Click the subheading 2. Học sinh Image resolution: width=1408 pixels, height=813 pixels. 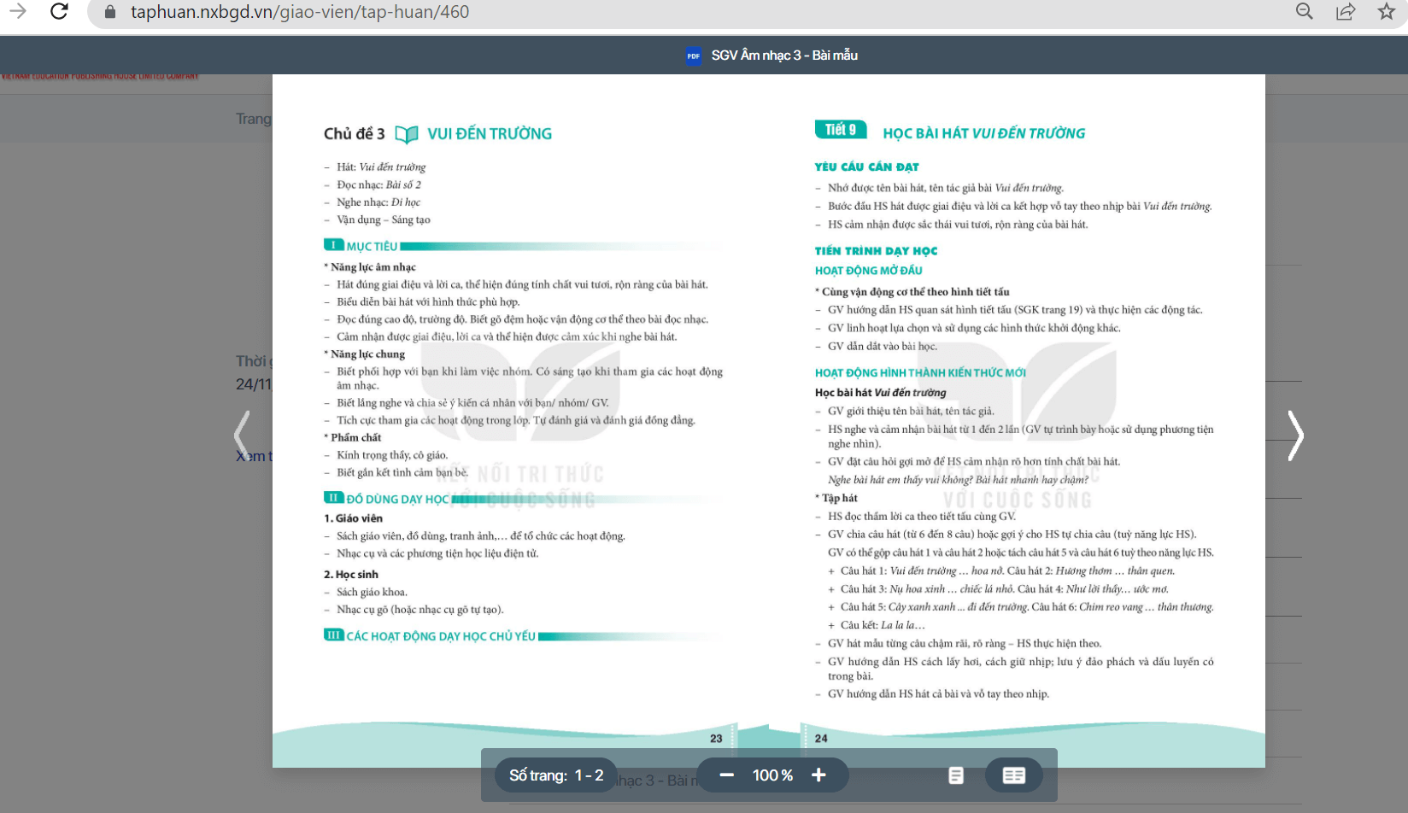click(350, 575)
